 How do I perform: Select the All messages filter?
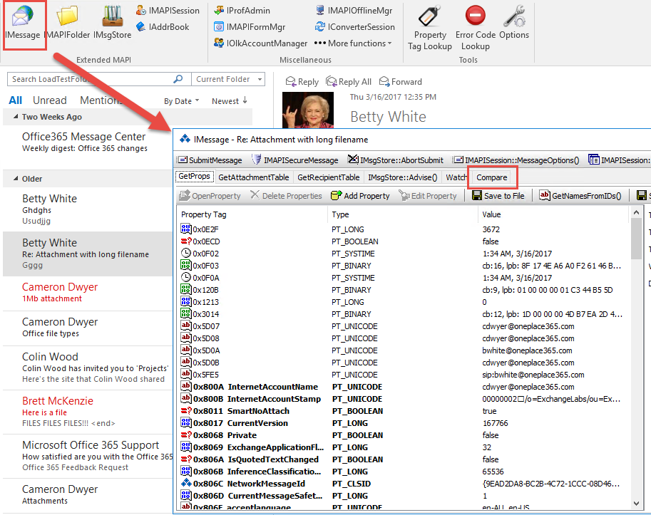click(x=15, y=100)
